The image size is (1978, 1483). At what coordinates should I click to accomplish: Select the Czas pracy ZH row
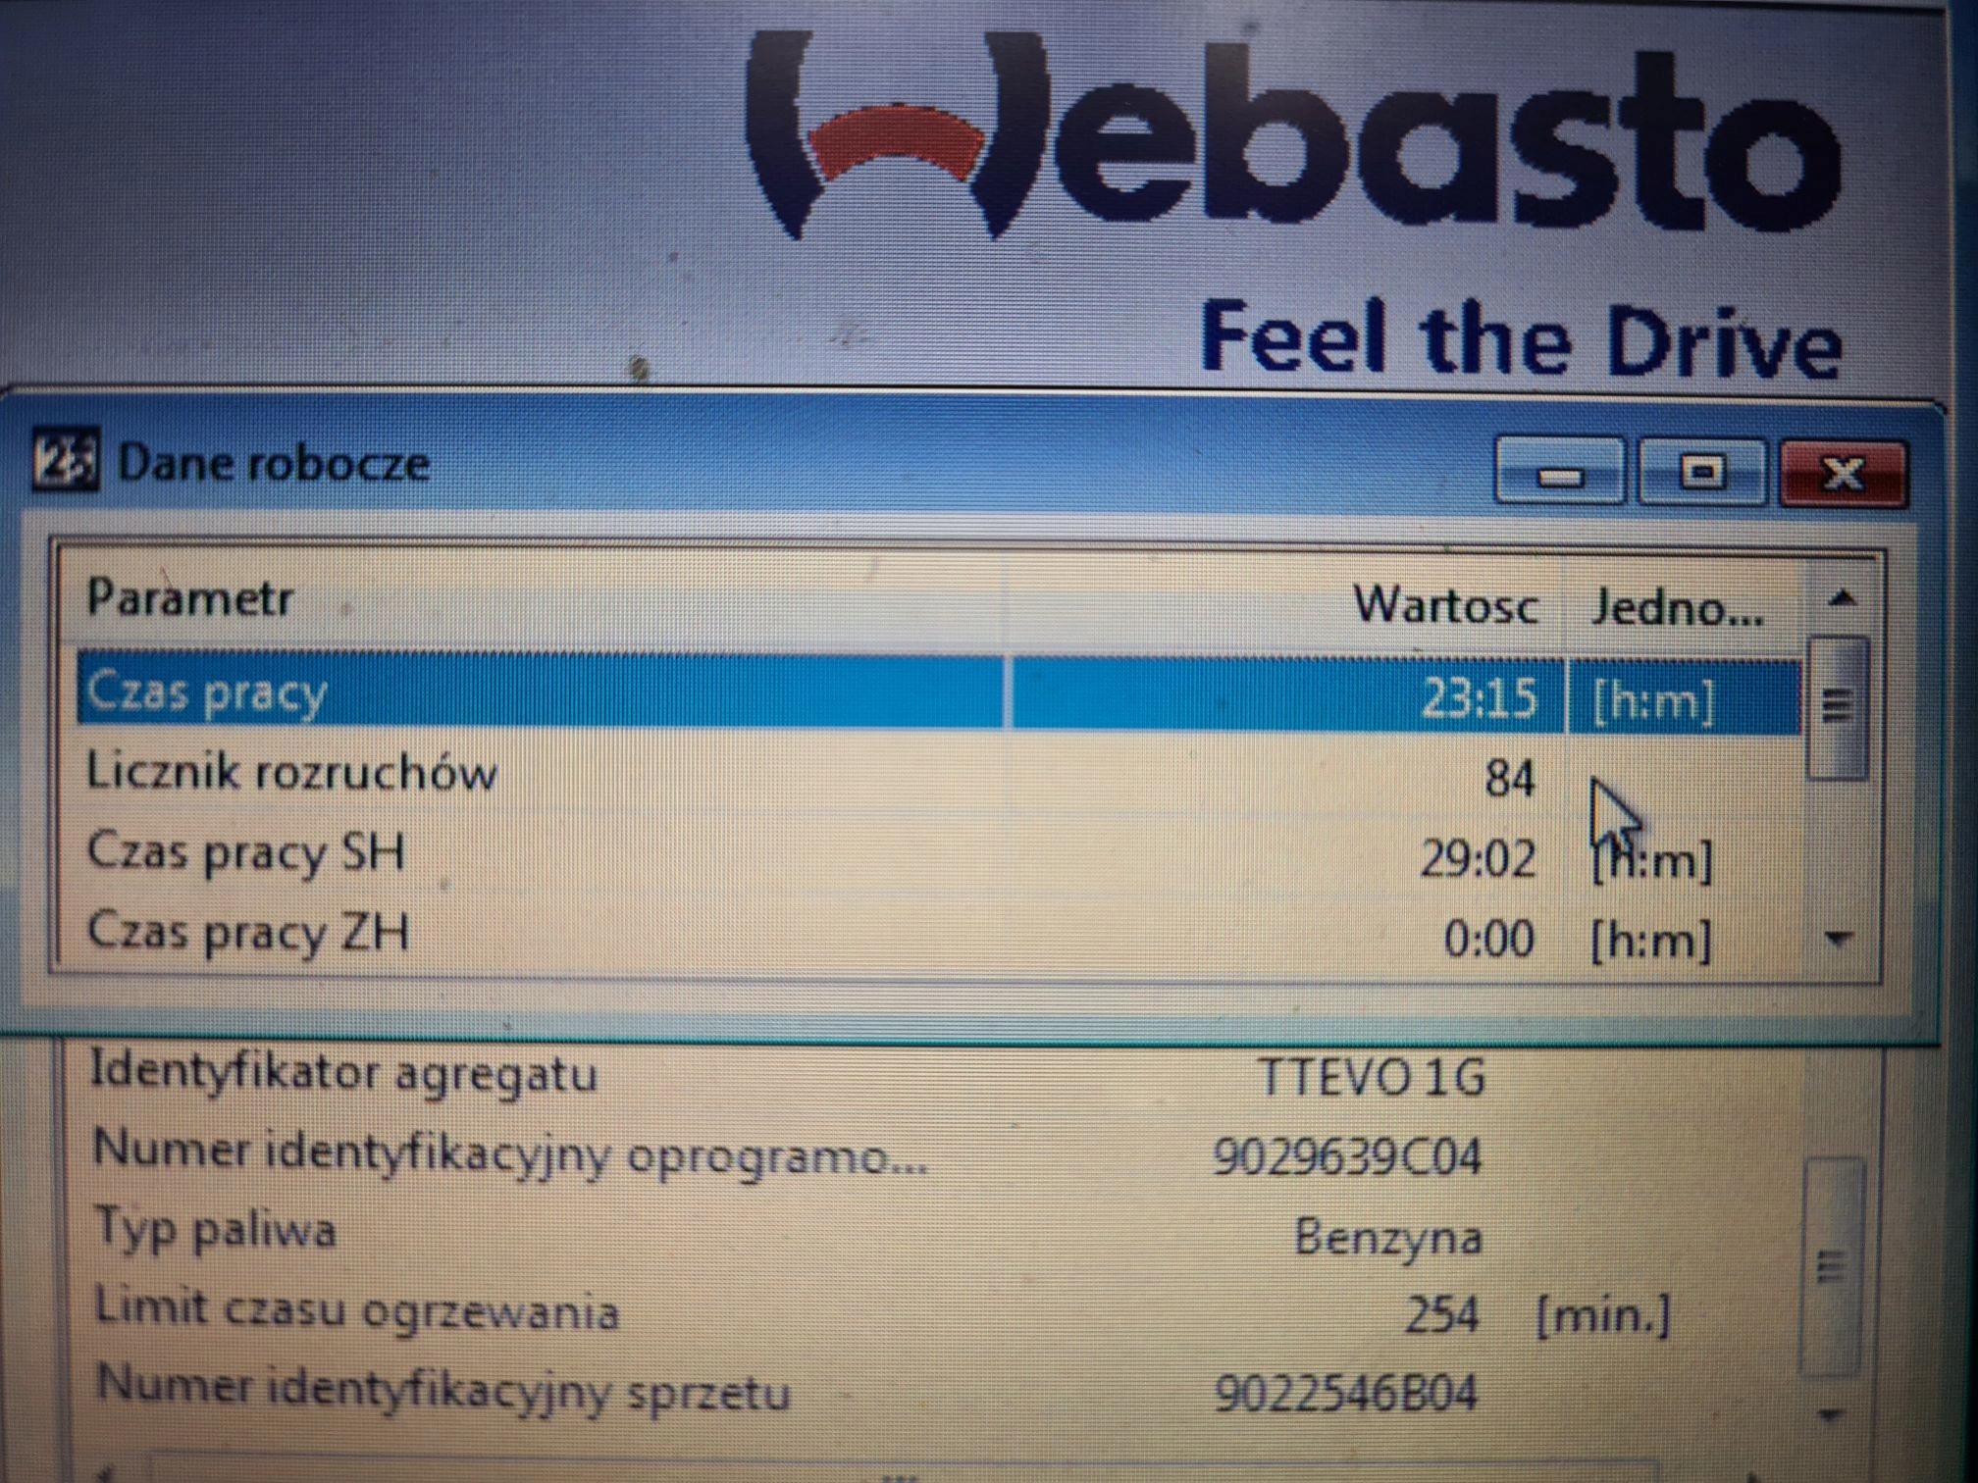point(938,936)
